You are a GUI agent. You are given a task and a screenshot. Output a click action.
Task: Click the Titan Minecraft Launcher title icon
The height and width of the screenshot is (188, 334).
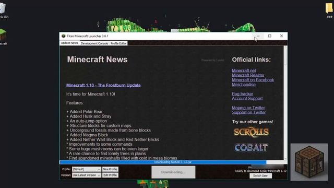pos(63,36)
